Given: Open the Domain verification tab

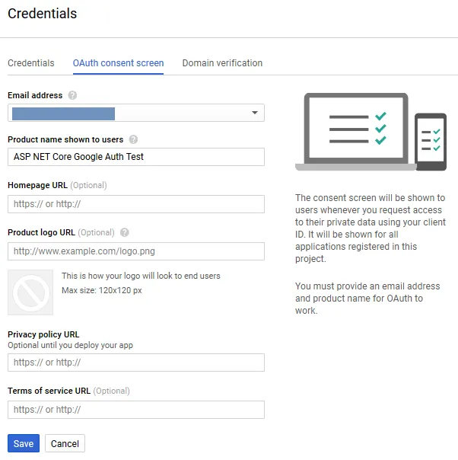Looking at the screenshot, I should coord(222,63).
